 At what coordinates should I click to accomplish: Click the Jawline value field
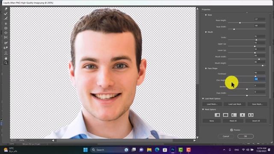(260, 86)
